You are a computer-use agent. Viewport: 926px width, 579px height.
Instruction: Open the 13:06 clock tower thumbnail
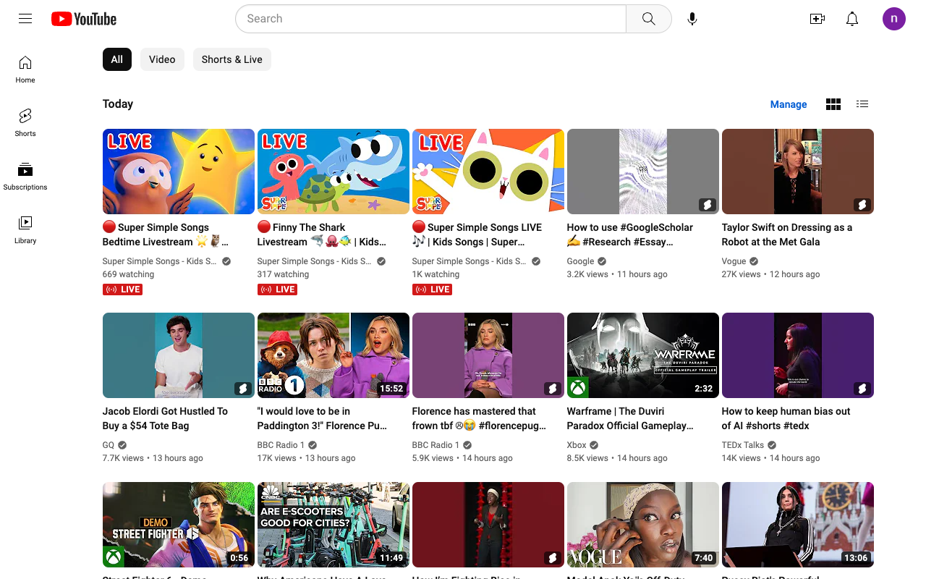(x=798, y=525)
